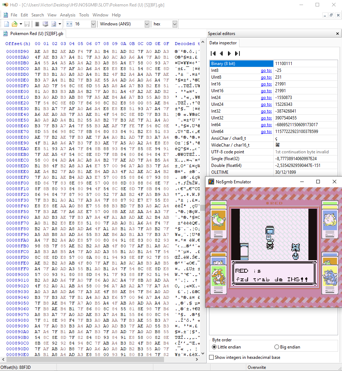The height and width of the screenshot is (371, 342).
Task: Click go to link for UInt16
Action: pos(266,91)
